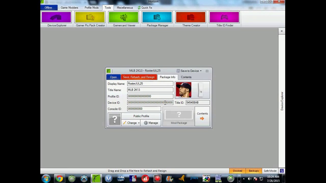The image size is (326, 183).
Task: Click the Save to Device console icon
Action: click(x=178, y=71)
